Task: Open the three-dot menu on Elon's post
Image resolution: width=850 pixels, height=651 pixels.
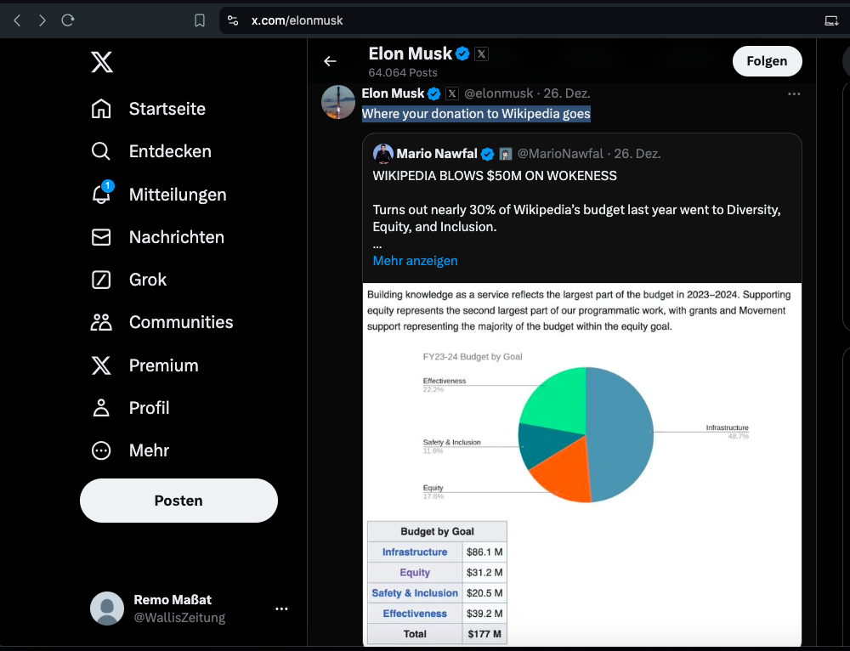Action: [x=794, y=93]
